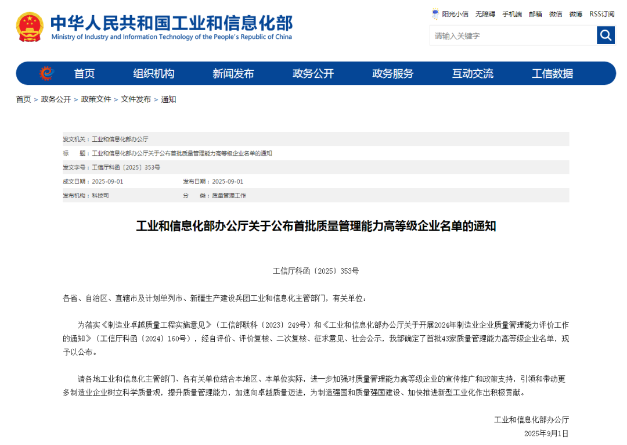
Task: Click the 邮箱 link in the header
Action: (x=535, y=14)
